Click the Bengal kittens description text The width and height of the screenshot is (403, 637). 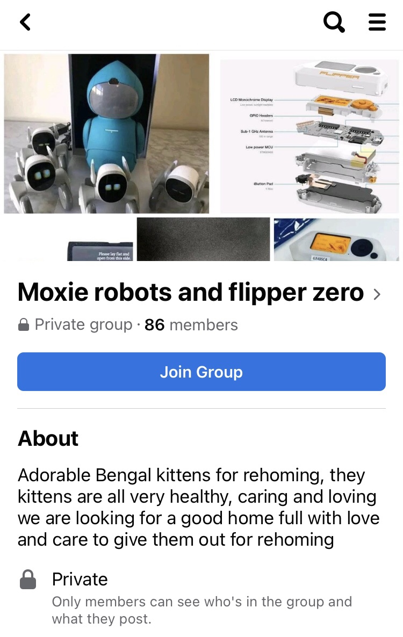pyautogui.click(x=199, y=508)
